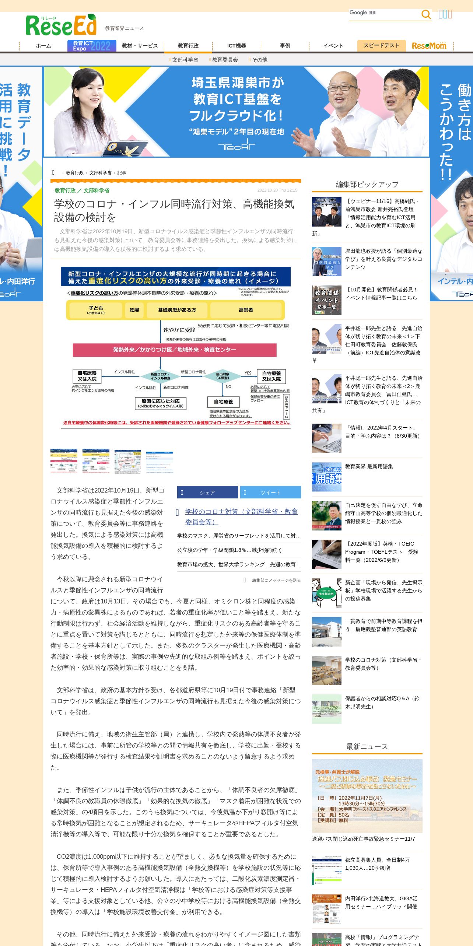The width and height of the screenshot is (473, 946).
Task: Select the second flowchart thumbnail
Action: (x=96, y=461)
